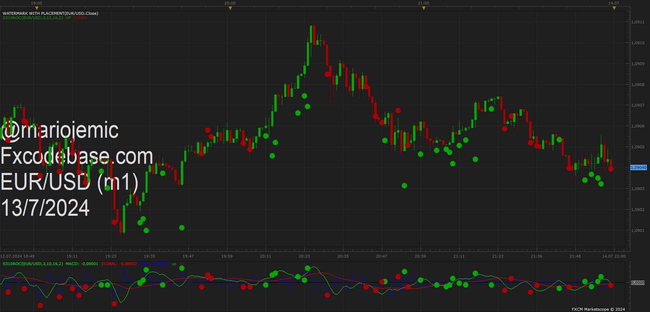Click the 20:00 hour marker triangle
650x312 pixels.
230,8
